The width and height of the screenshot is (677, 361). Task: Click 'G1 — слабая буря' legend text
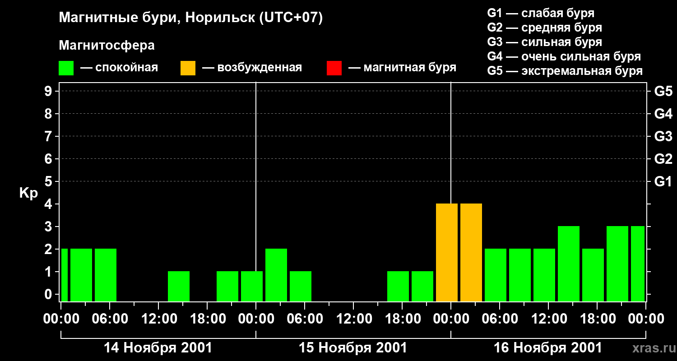pyautogui.click(x=541, y=13)
